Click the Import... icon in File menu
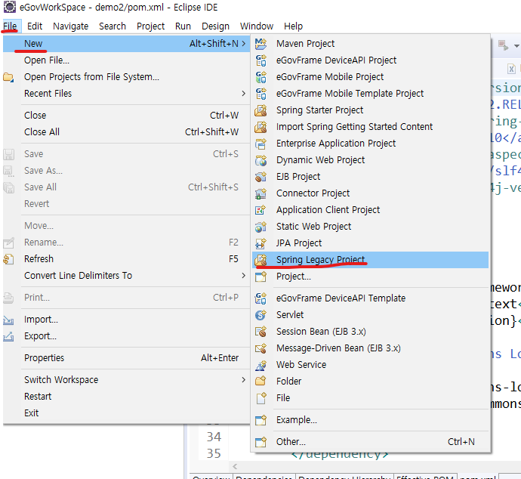Viewport: 521px width, 479px height. (x=8, y=320)
